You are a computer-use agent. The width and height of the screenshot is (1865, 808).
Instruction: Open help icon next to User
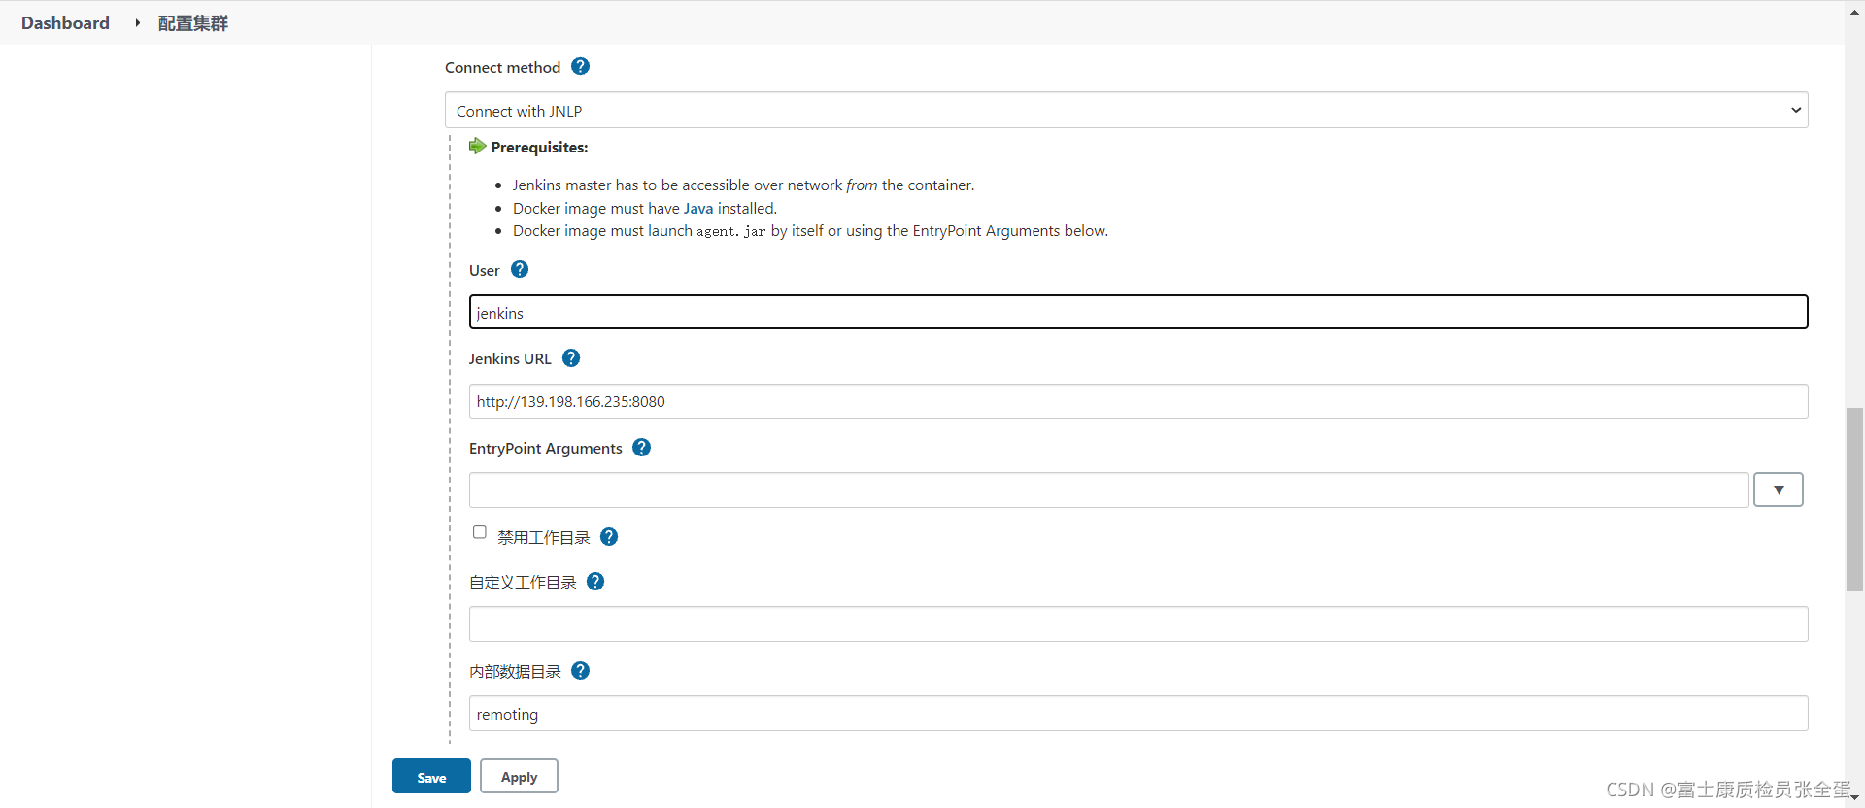pyautogui.click(x=520, y=269)
